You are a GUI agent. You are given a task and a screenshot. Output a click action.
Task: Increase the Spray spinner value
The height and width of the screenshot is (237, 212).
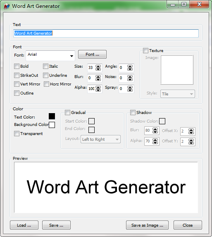coord(130,88)
